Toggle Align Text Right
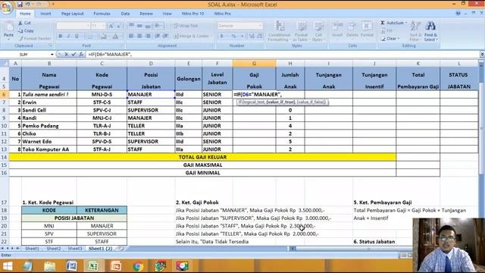 tap(148, 36)
